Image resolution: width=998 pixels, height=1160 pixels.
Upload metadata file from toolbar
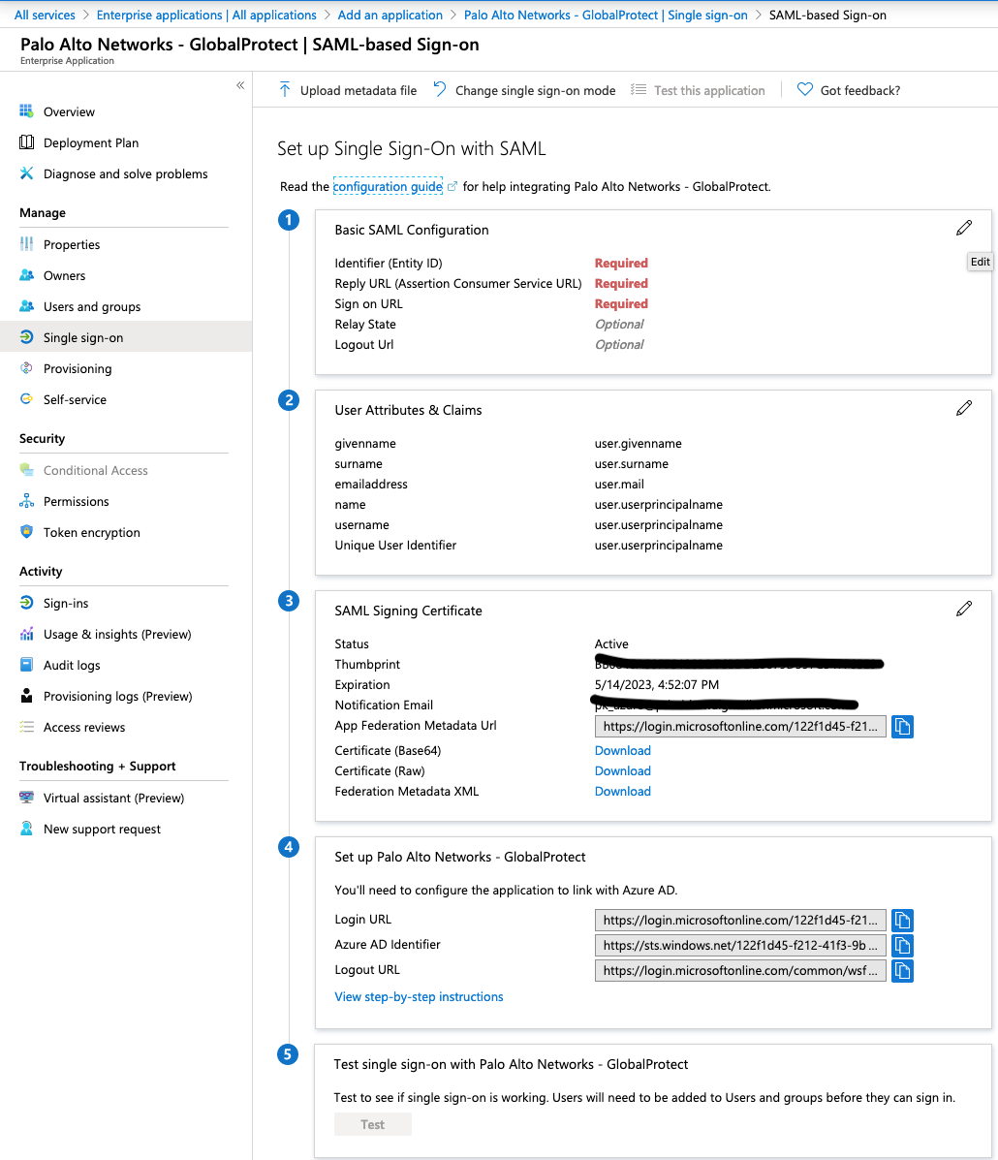pyautogui.click(x=348, y=90)
